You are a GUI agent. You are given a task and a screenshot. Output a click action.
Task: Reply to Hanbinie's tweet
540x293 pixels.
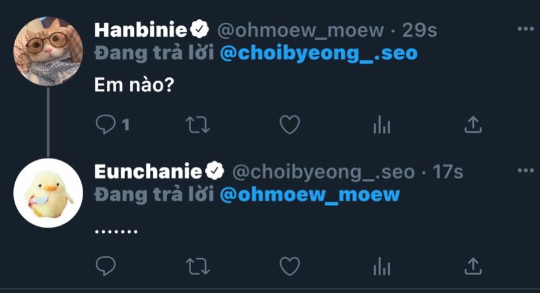105,124
